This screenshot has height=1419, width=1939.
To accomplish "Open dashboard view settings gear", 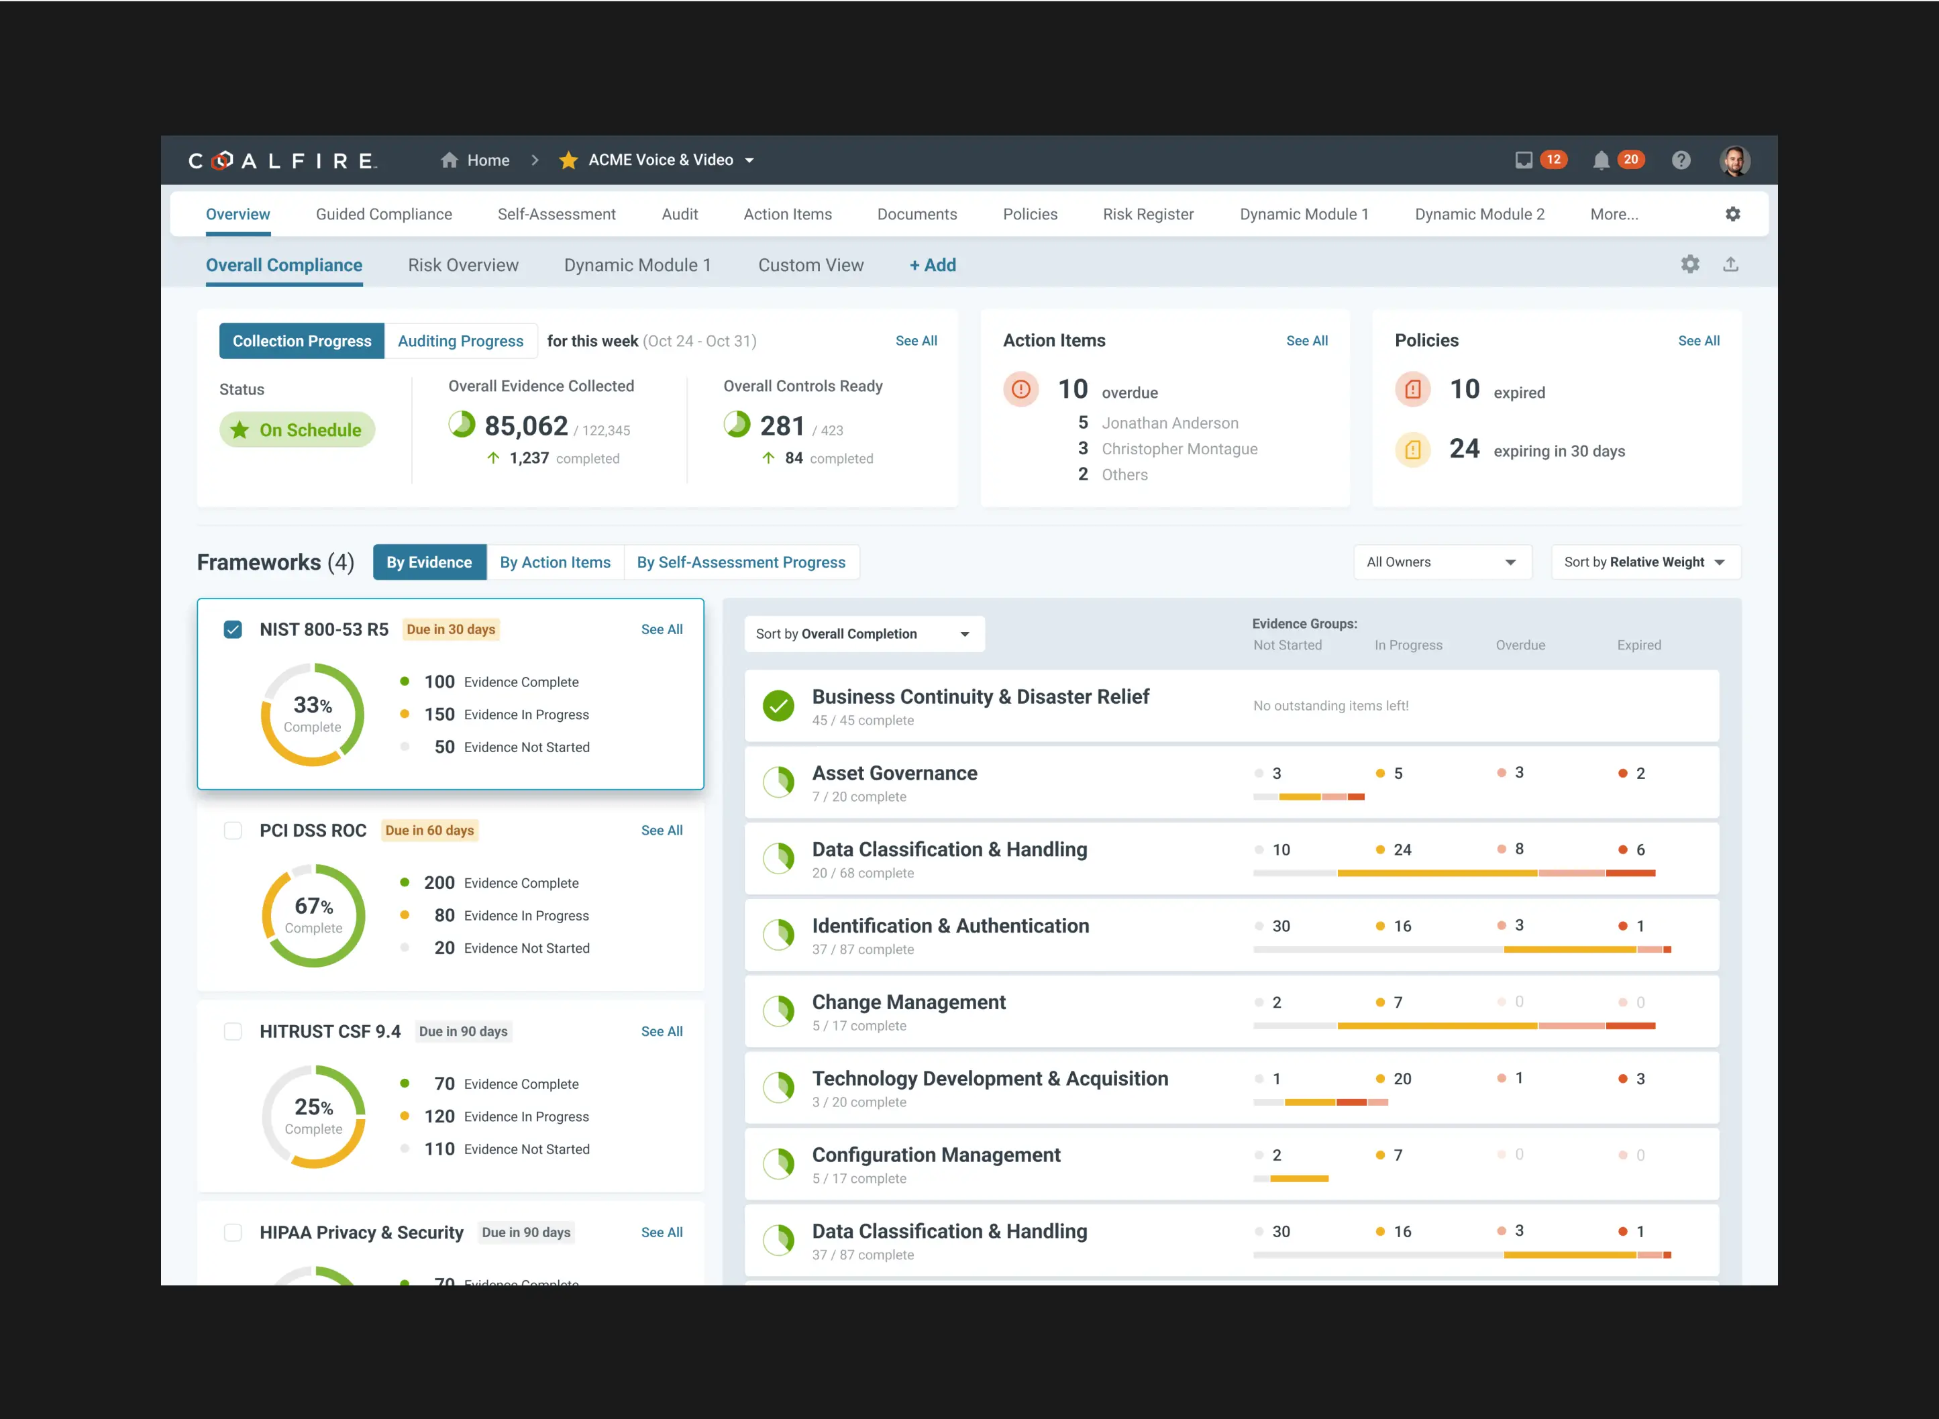I will click(1689, 264).
